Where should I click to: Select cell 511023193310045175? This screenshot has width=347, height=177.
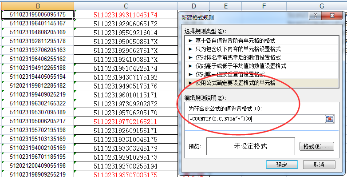126,139
